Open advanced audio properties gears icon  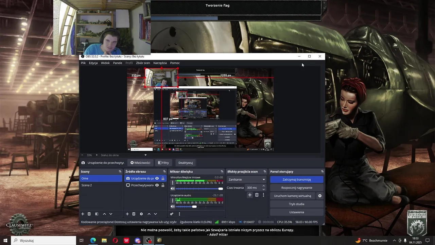coord(172,214)
